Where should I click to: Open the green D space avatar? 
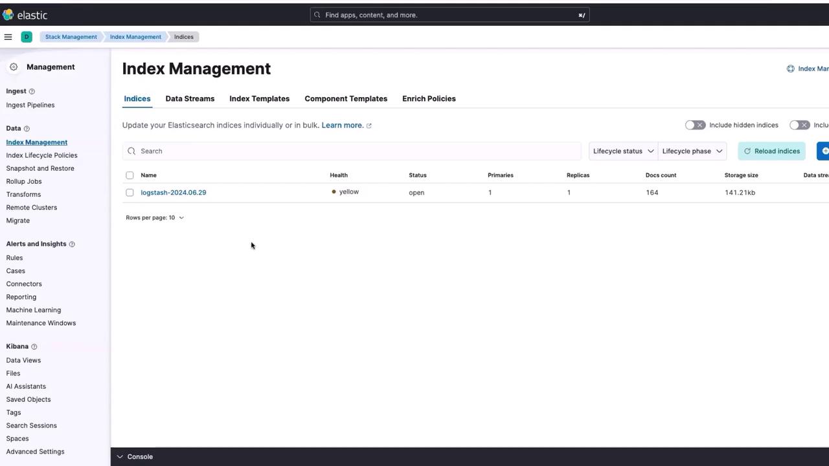click(27, 37)
